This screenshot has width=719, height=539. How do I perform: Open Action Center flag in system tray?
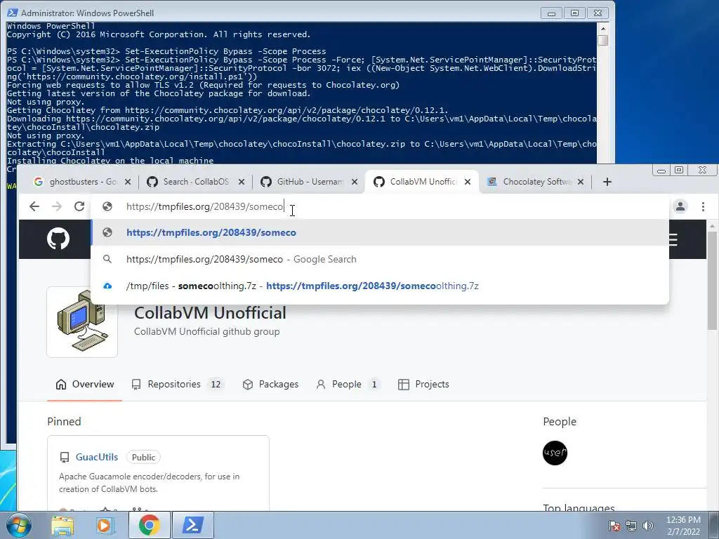point(614,526)
